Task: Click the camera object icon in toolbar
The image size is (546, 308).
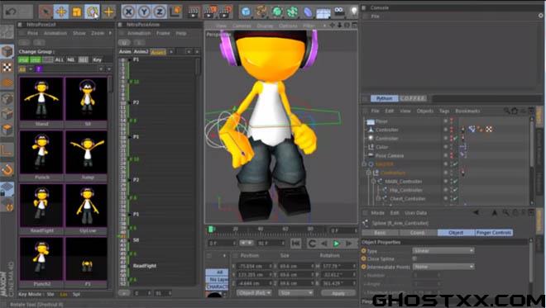Action: coord(338,12)
